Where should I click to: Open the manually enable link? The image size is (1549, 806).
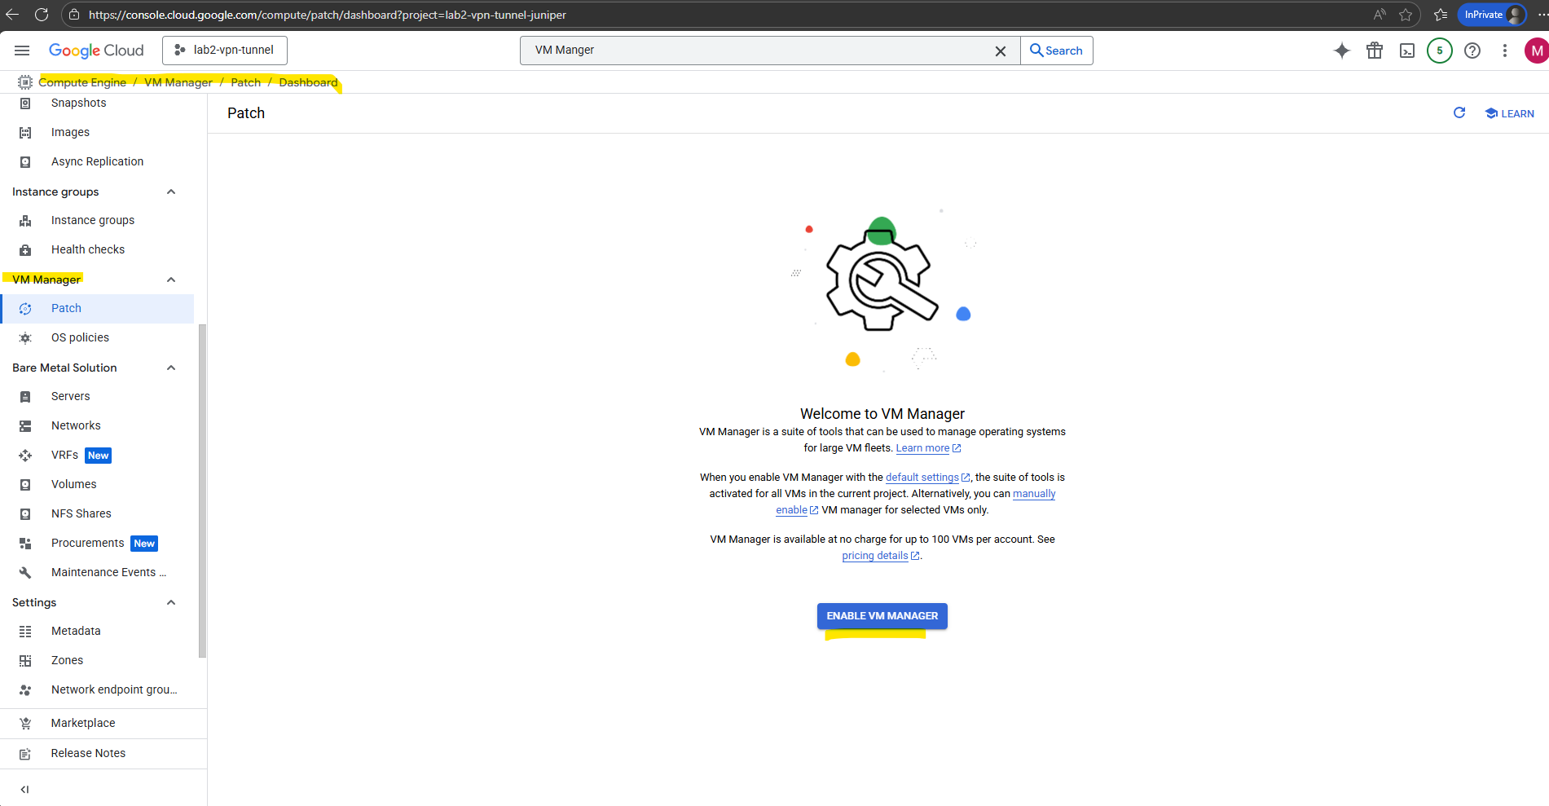click(x=1034, y=494)
